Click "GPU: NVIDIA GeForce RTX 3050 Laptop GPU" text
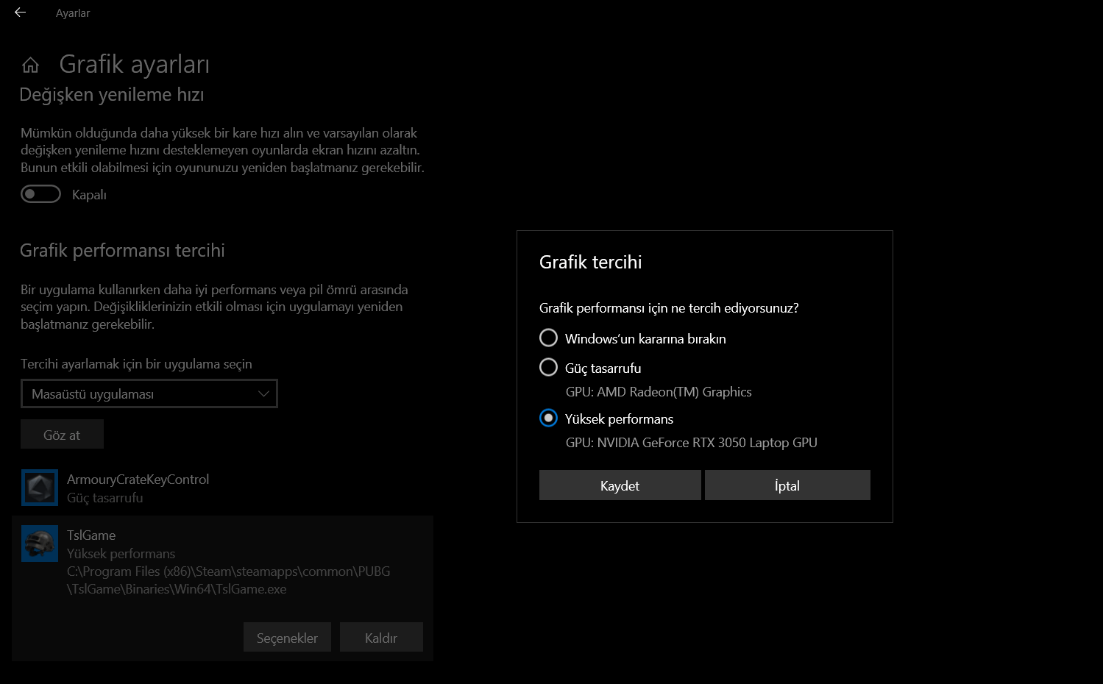The height and width of the screenshot is (684, 1103). pyautogui.click(x=692, y=443)
